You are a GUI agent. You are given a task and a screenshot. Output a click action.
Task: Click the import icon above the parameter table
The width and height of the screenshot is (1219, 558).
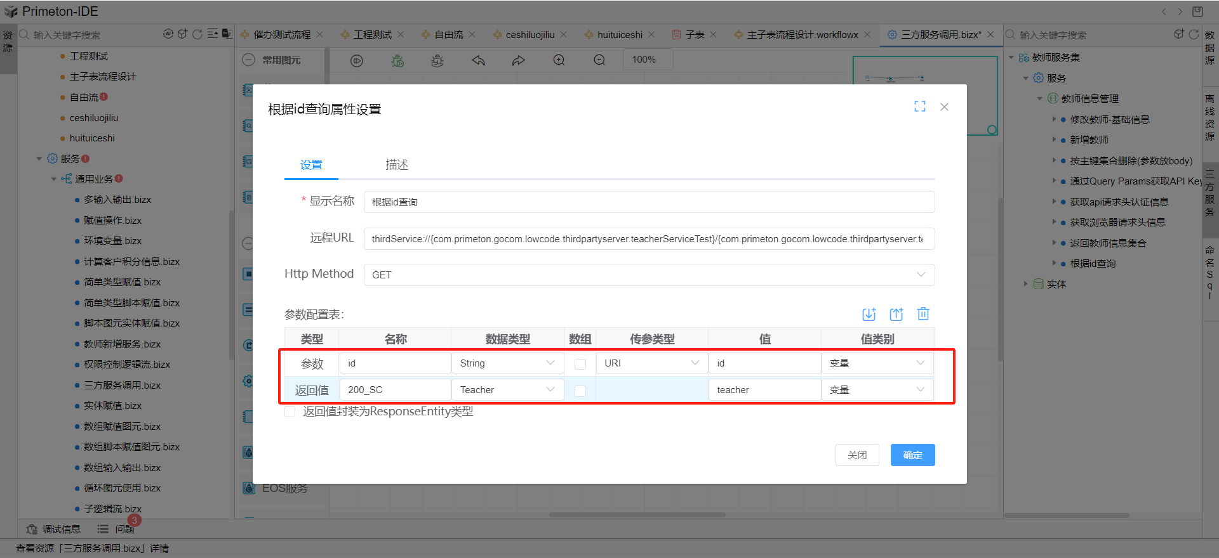[x=869, y=314]
